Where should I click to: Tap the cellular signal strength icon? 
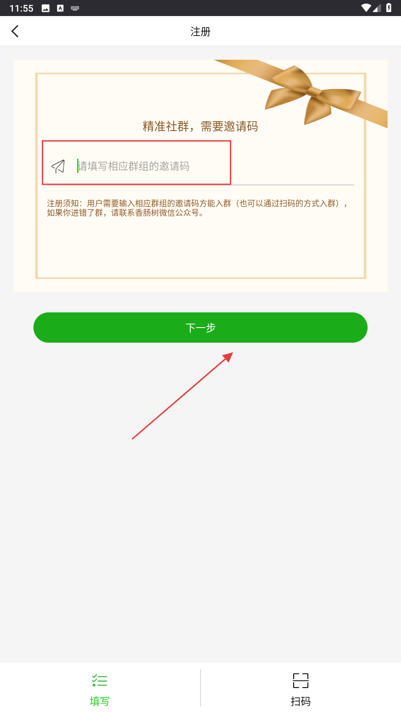point(377,8)
